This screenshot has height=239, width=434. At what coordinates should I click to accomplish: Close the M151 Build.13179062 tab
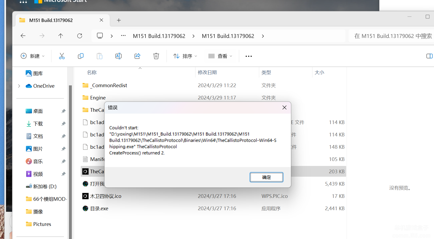click(101, 20)
